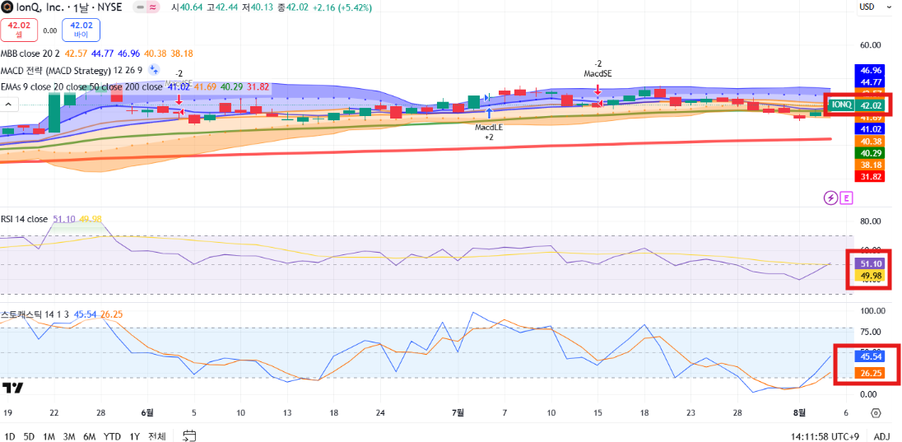Open chart settings hexagon gear icon
The width and height of the screenshot is (902, 442).
coord(876,412)
